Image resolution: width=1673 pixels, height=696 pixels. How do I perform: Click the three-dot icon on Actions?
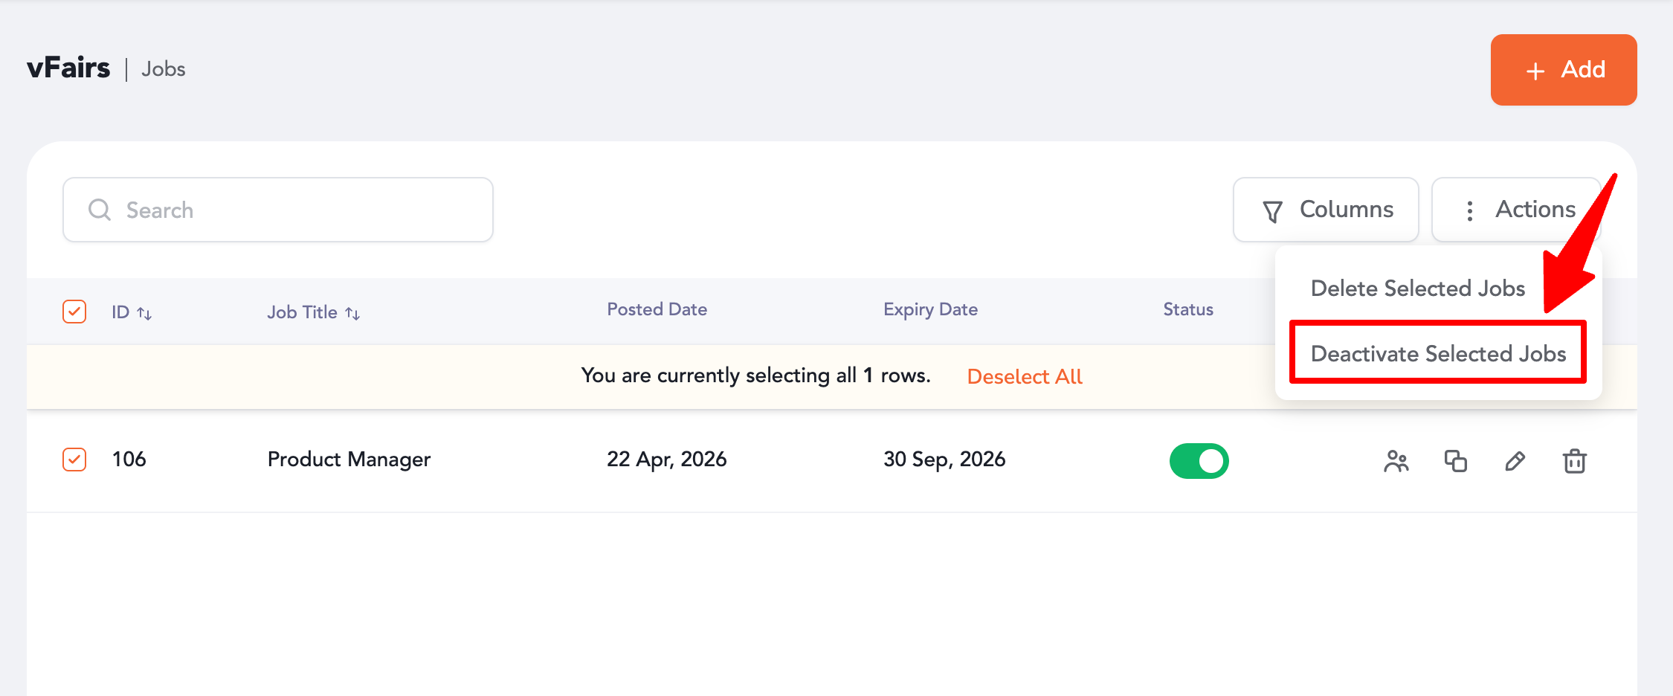(x=1469, y=211)
